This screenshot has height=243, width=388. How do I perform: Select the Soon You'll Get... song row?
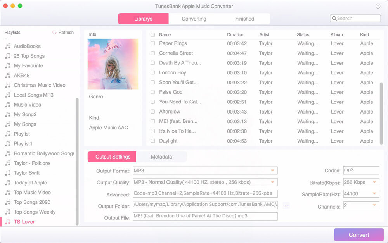tap(263, 83)
